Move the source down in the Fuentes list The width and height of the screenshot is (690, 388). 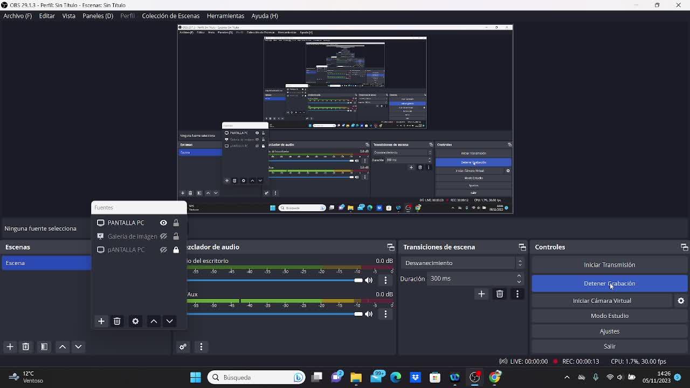pos(169,321)
